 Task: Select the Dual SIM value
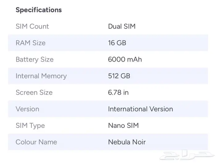[x=122, y=26]
